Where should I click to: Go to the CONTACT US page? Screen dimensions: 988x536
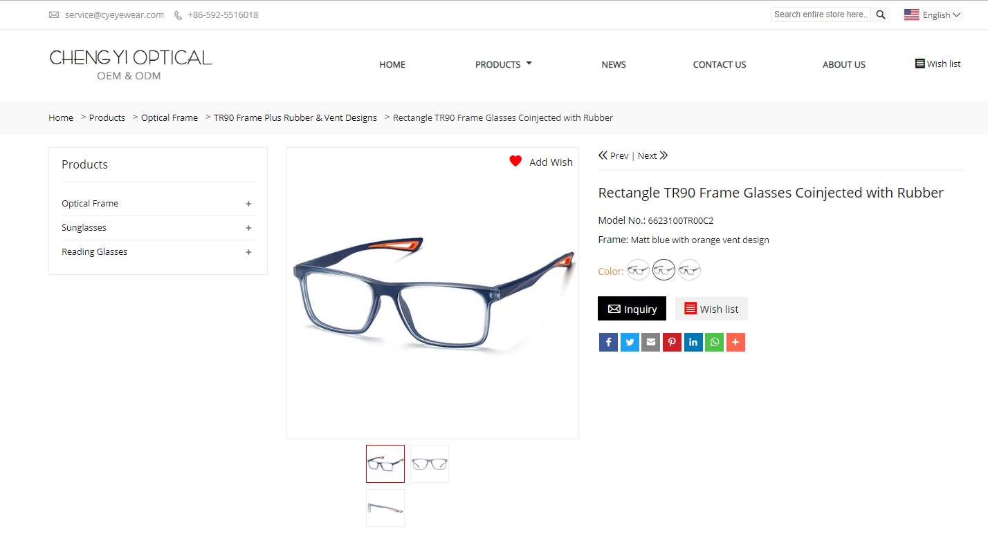[x=720, y=64]
